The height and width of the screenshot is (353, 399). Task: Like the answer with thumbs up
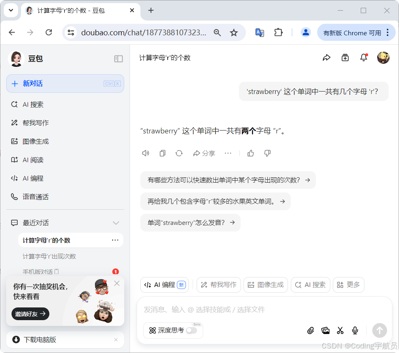[251, 153]
